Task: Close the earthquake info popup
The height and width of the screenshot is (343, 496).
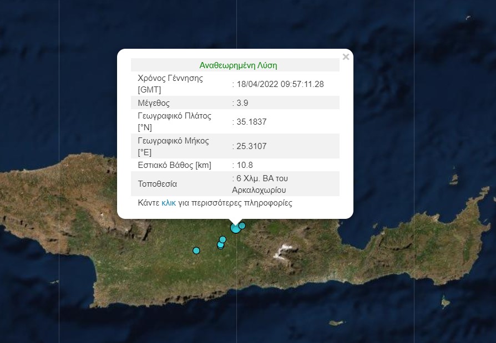Action: [x=346, y=57]
